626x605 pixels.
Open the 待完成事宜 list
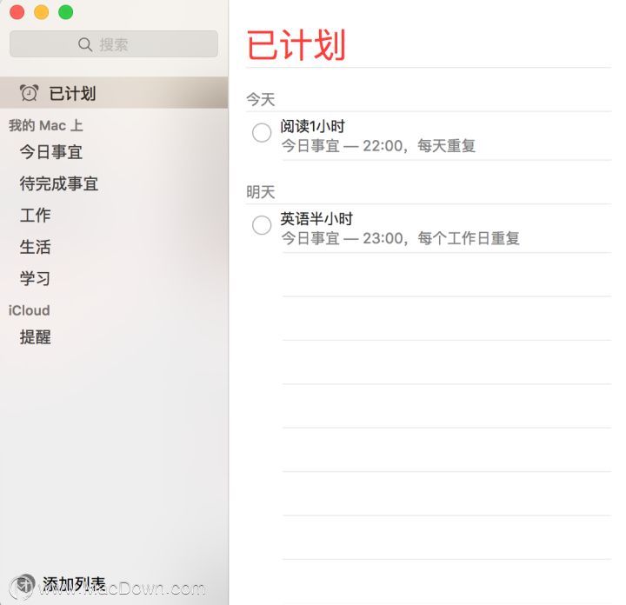(x=59, y=183)
